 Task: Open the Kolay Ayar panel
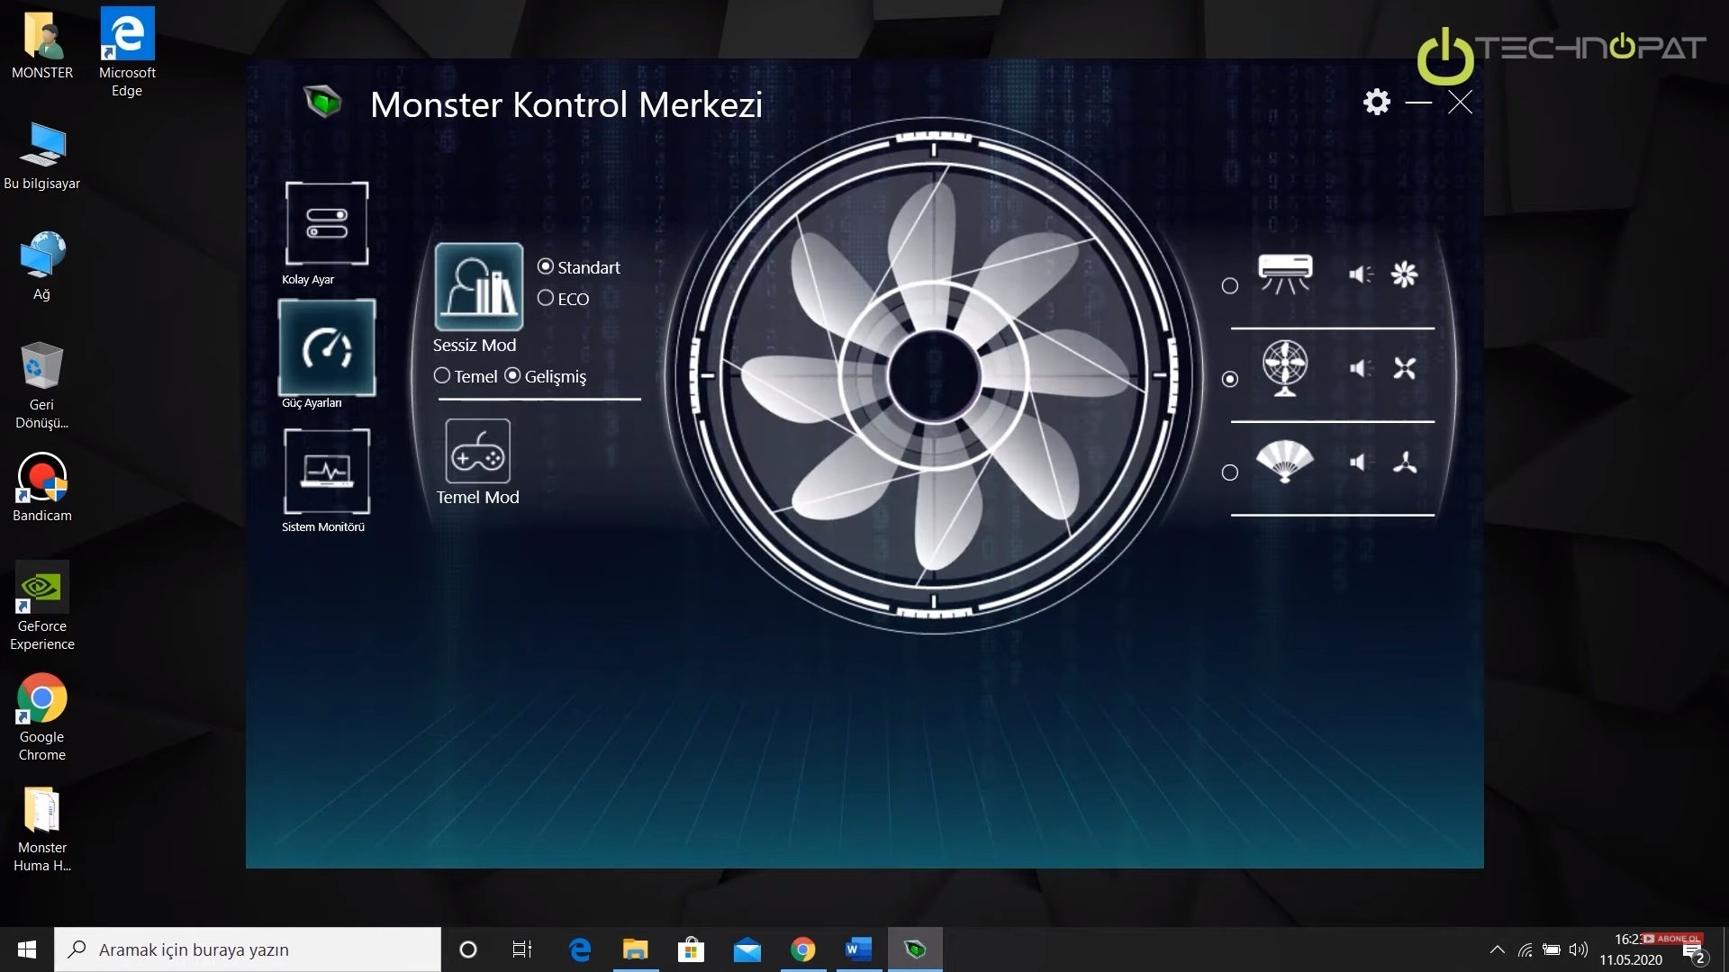point(326,223)
